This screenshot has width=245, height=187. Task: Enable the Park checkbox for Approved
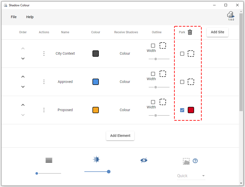182,82
